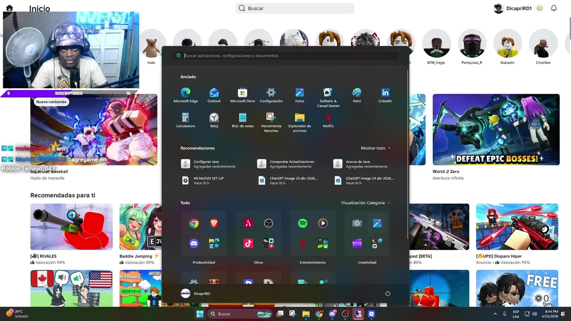Click Roblox Buscar search box
The height and width of the screenshot is (321, 571).
pyautogui.click(x=295, y=8)
